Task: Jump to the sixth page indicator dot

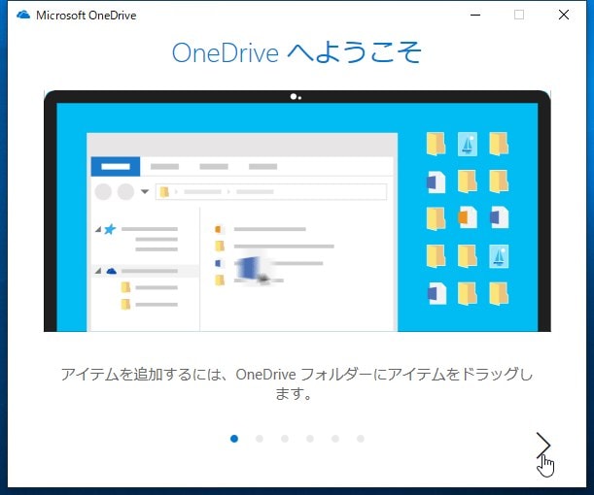Action: pos(361,439)
